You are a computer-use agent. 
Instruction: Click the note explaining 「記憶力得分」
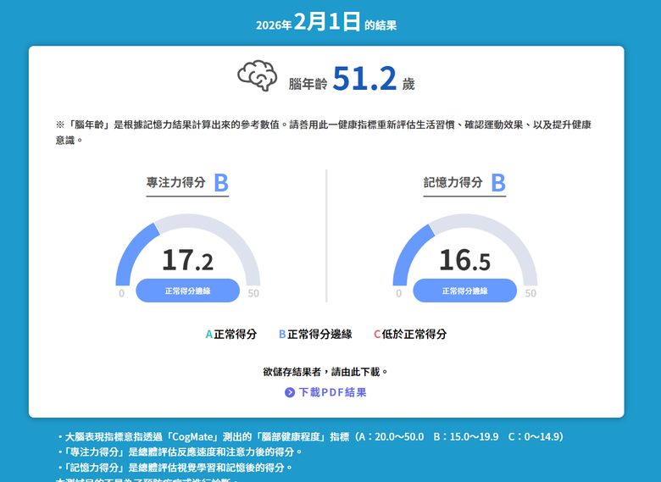click(174, 468)
